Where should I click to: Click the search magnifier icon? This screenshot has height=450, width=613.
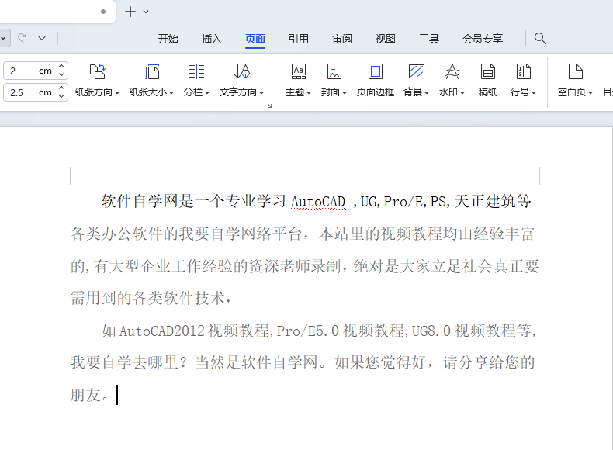540,38
